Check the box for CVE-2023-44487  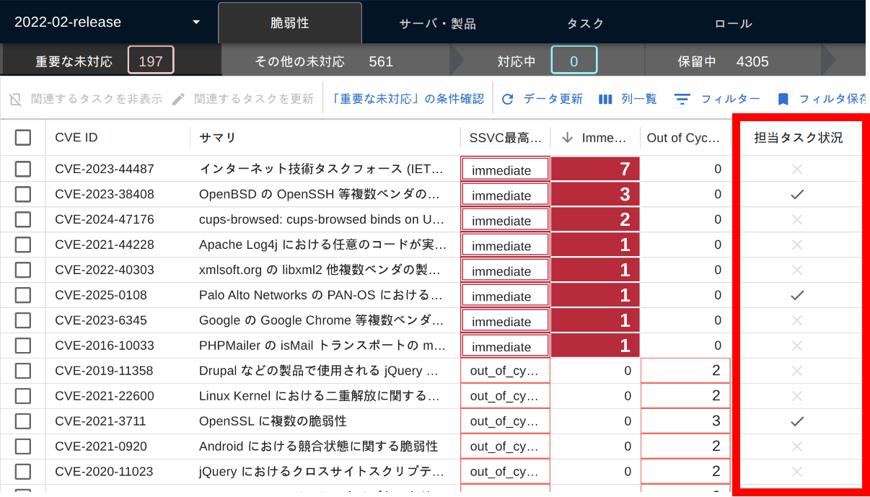point(23,169)
